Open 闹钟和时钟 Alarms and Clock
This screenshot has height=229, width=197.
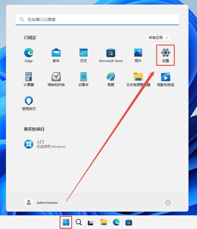[56, 79]
